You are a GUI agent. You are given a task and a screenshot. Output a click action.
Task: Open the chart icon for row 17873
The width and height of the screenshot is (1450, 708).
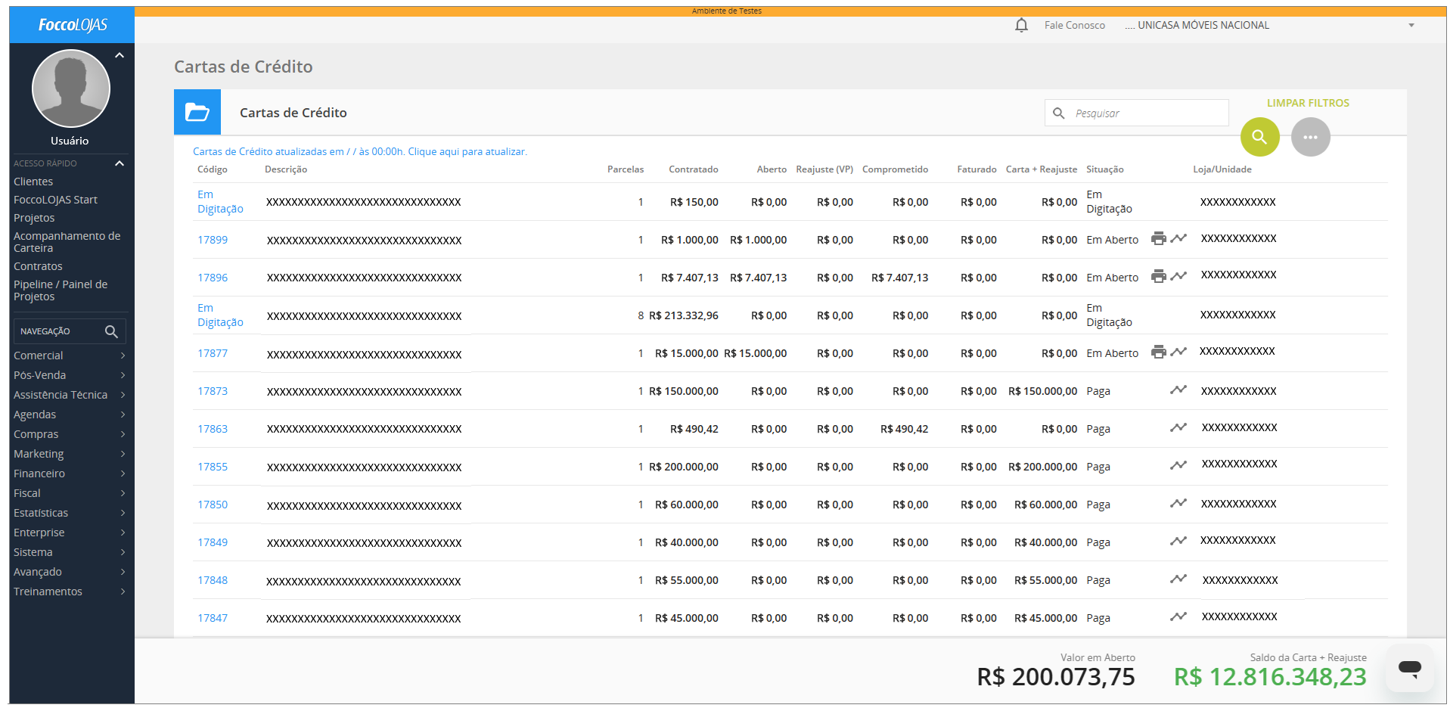pyautogui.click(x=1178, y=390)
